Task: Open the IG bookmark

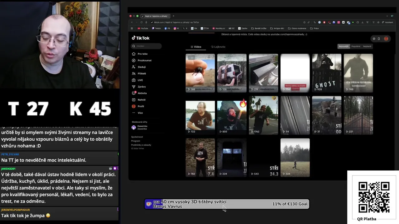Action: click(176, 28)
